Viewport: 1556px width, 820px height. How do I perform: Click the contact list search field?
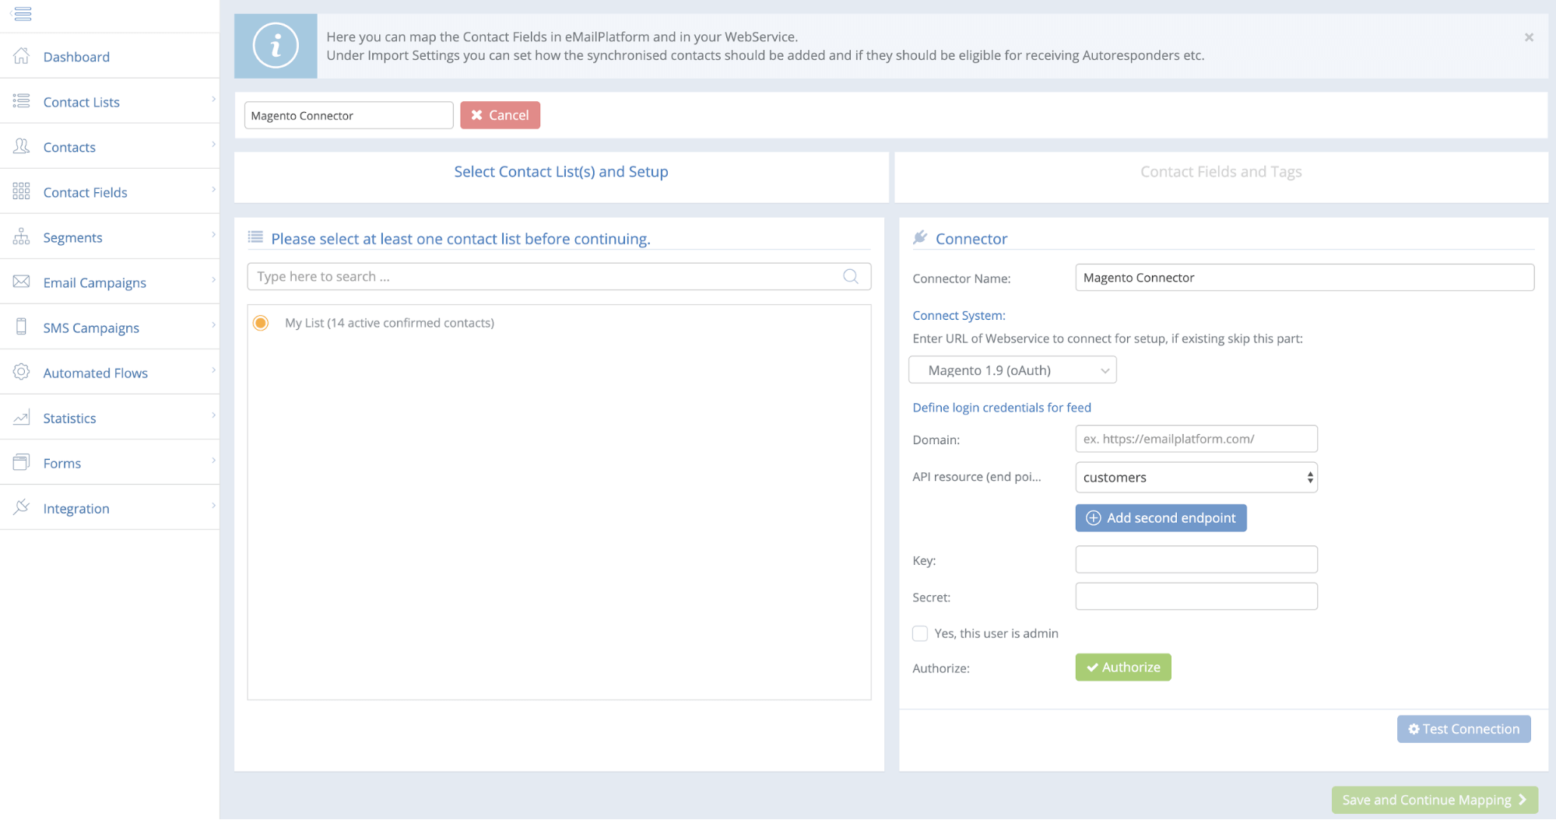coord(559,276)
